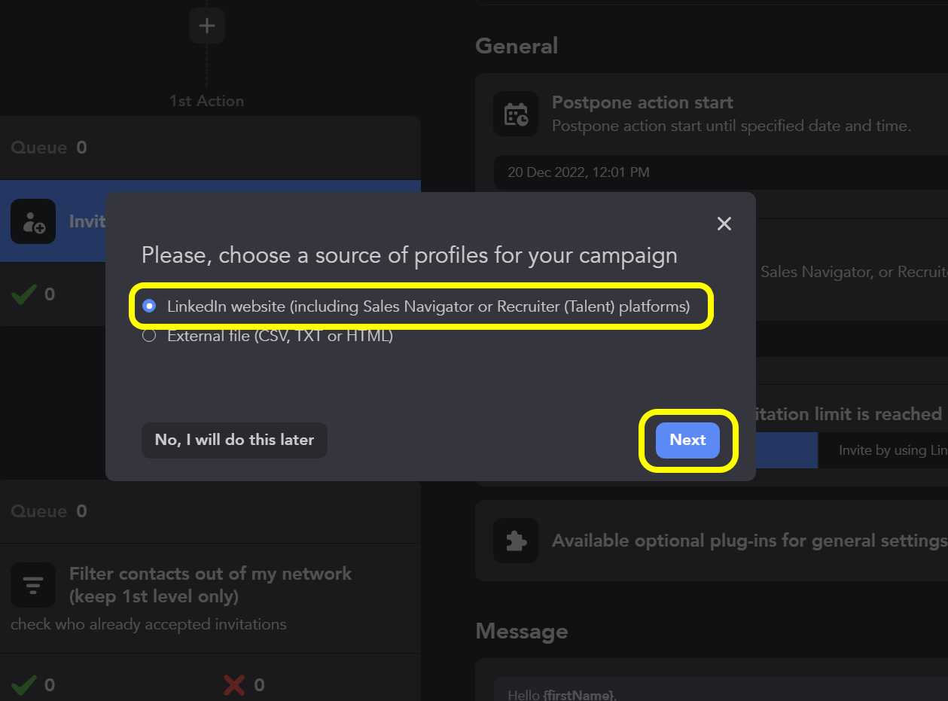Click red cross under Filter contacts
The width and height of the screenshot is (948, 701).
tap(234, 684)
